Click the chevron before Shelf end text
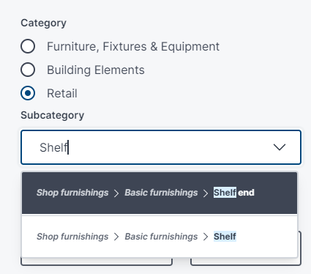Viewport: 311px width, 274px height. click(206, 193)
